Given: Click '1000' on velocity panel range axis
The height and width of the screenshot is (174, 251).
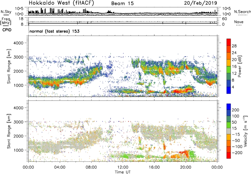Looking at the screenshot, I should click(x=18, y=150).
